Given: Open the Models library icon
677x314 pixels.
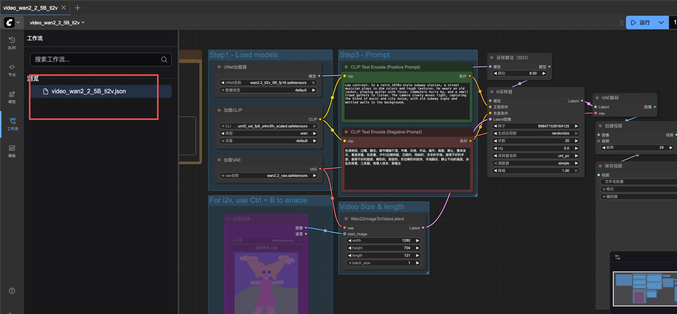Looking at the screenshot, I should tap(12, 97).
